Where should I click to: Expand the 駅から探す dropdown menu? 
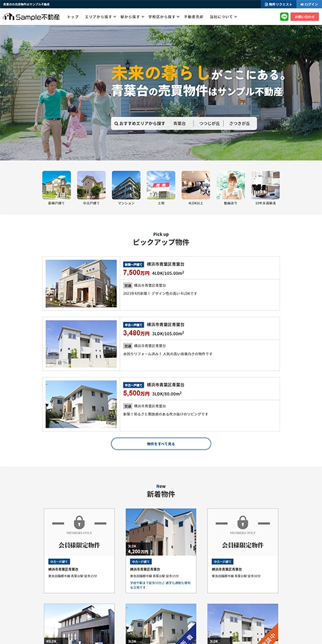click(132, 17)
